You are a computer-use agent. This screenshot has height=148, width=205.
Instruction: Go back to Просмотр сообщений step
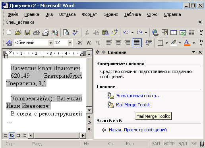tap(138, 130)
